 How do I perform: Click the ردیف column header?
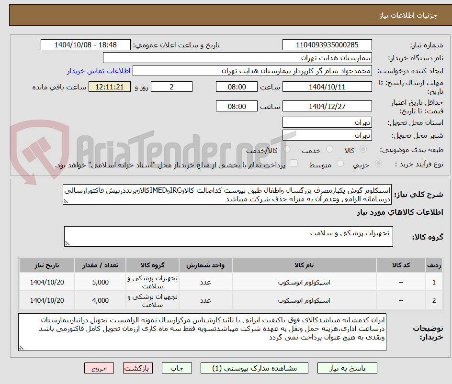(x=434, y=265)
